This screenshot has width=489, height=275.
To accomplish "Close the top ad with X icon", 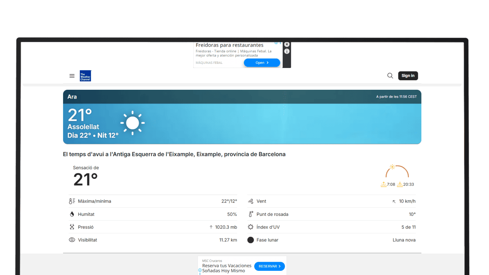I will pyautogui.click(x=287, y=44).
